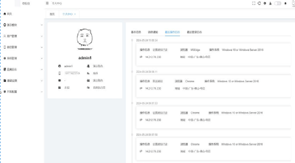Click the phone-shaped sidebar menu icon

click(x=5, y=47)
